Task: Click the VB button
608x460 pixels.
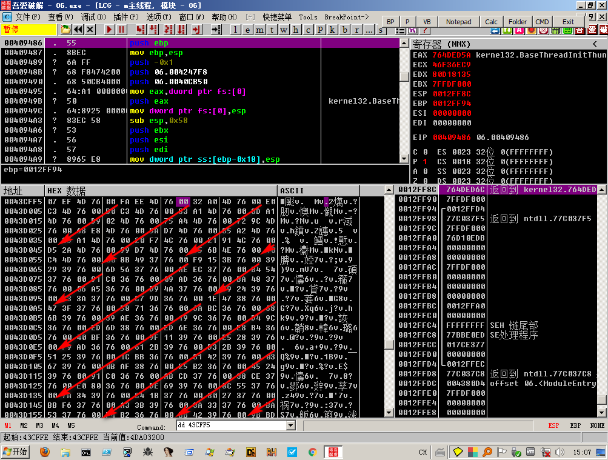Action: point(427,22)
